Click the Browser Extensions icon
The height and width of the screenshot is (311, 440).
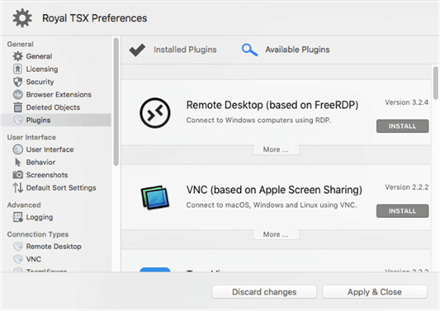(x=17, y=95)
